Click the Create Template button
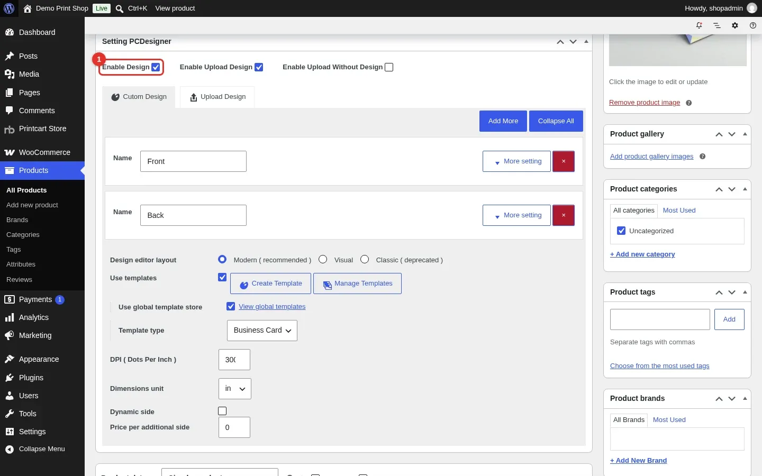762x476 pixels. pos(271,283)
